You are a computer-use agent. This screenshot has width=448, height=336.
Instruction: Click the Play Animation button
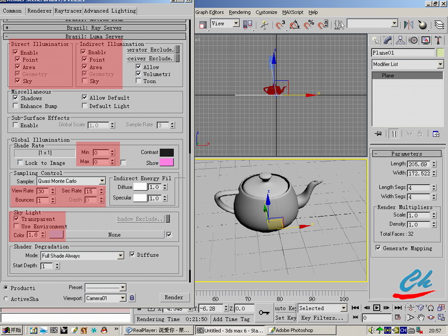click(377, 307)
